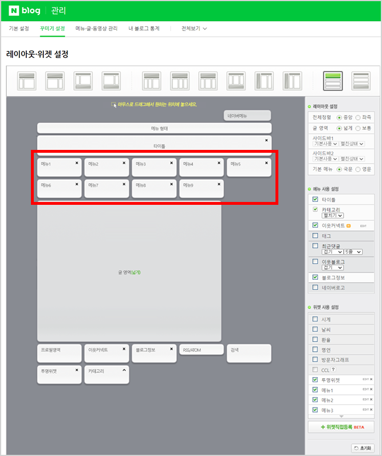Remove the 메뉴1 widget with its X
The height and width of the screenshot is (456, 382).
[x=77, y=163]
